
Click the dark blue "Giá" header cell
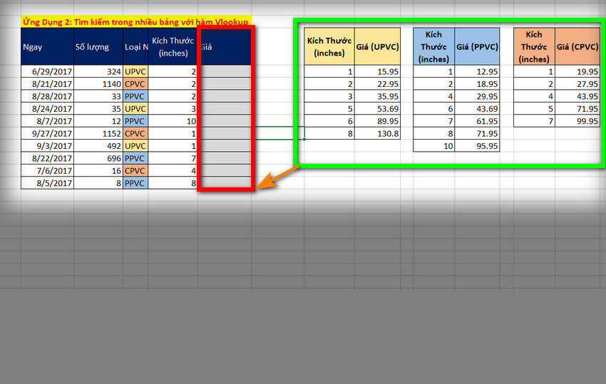(x=225, y=48)
